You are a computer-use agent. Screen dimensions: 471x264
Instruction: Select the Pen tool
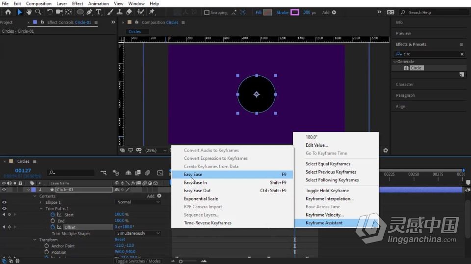click(x=89, y=12)
